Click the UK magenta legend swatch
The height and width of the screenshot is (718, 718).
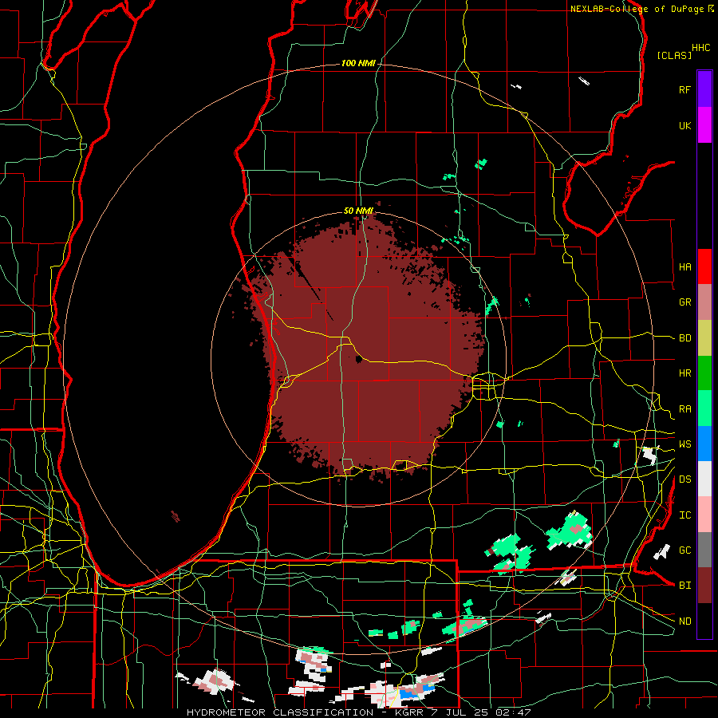704,125
